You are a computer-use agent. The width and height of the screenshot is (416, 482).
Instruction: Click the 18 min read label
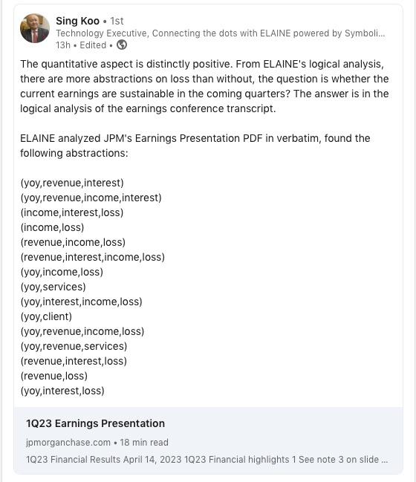[x=144, y=443]
